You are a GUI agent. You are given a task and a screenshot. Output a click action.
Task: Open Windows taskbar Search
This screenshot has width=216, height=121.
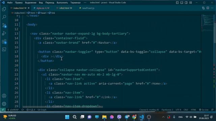(x=75, y=117)
